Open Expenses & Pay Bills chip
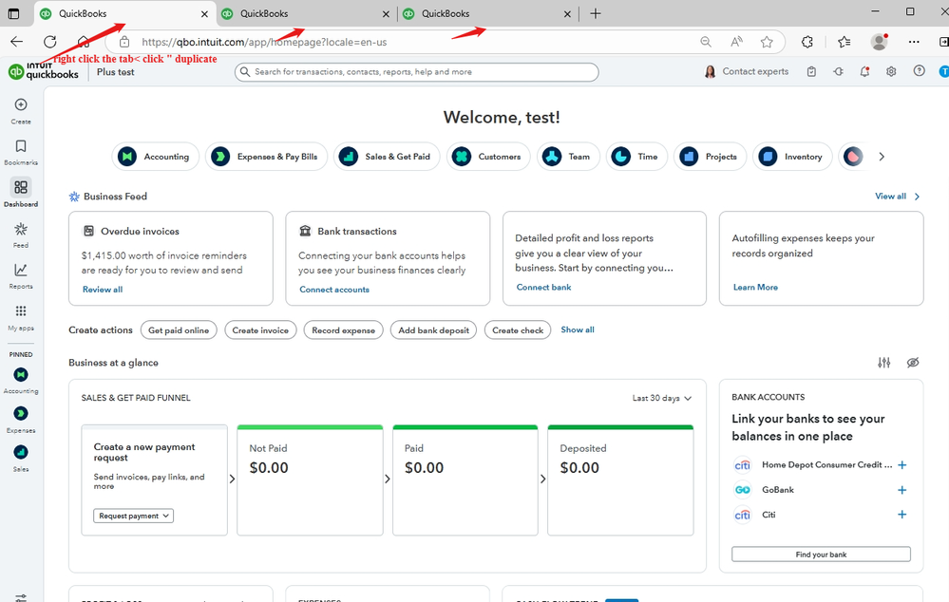The height and width of the screenshot is (602, 949). tap(266, 157)
